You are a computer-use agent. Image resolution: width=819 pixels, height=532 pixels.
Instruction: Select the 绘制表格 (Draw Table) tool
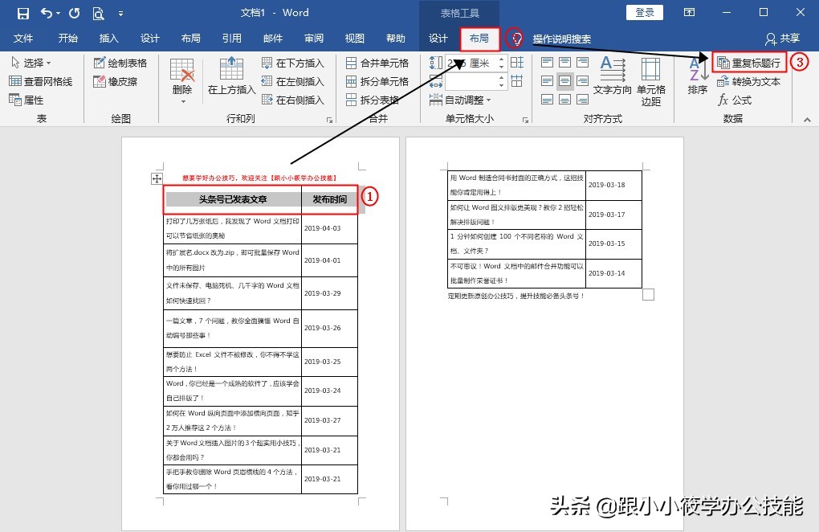click(120, 63)
